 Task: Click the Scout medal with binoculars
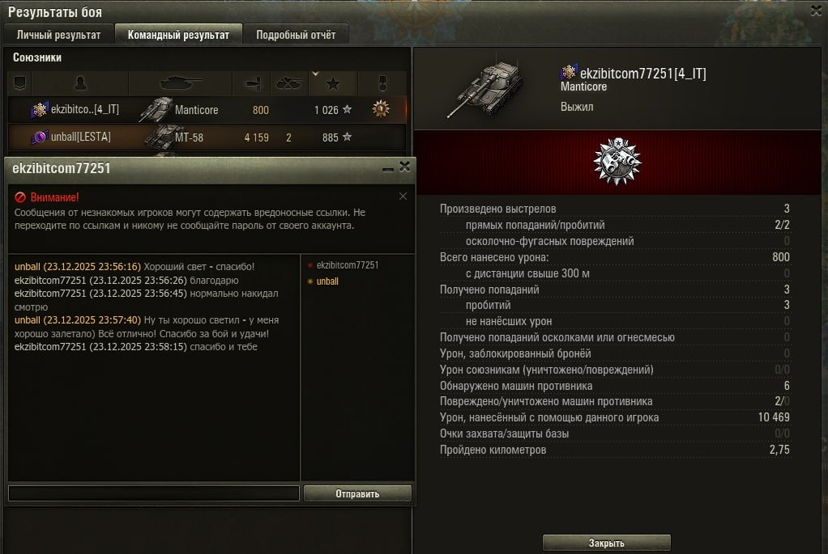click(x=617, y=162)
